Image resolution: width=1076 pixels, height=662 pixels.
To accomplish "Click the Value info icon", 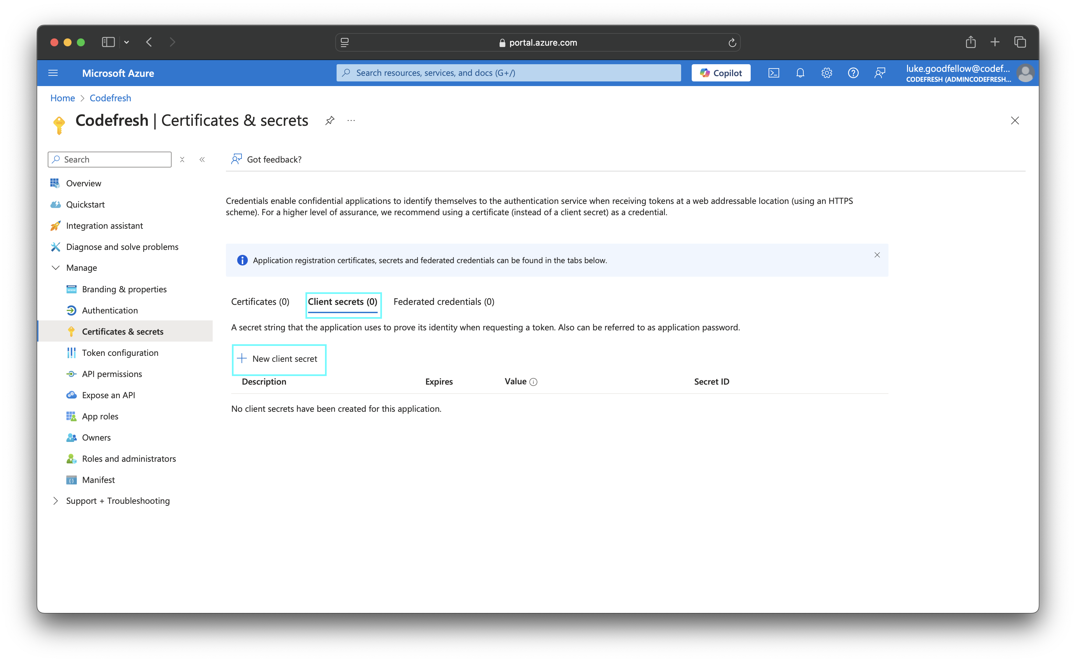I will pyautogui.click(x=533, y=382).
